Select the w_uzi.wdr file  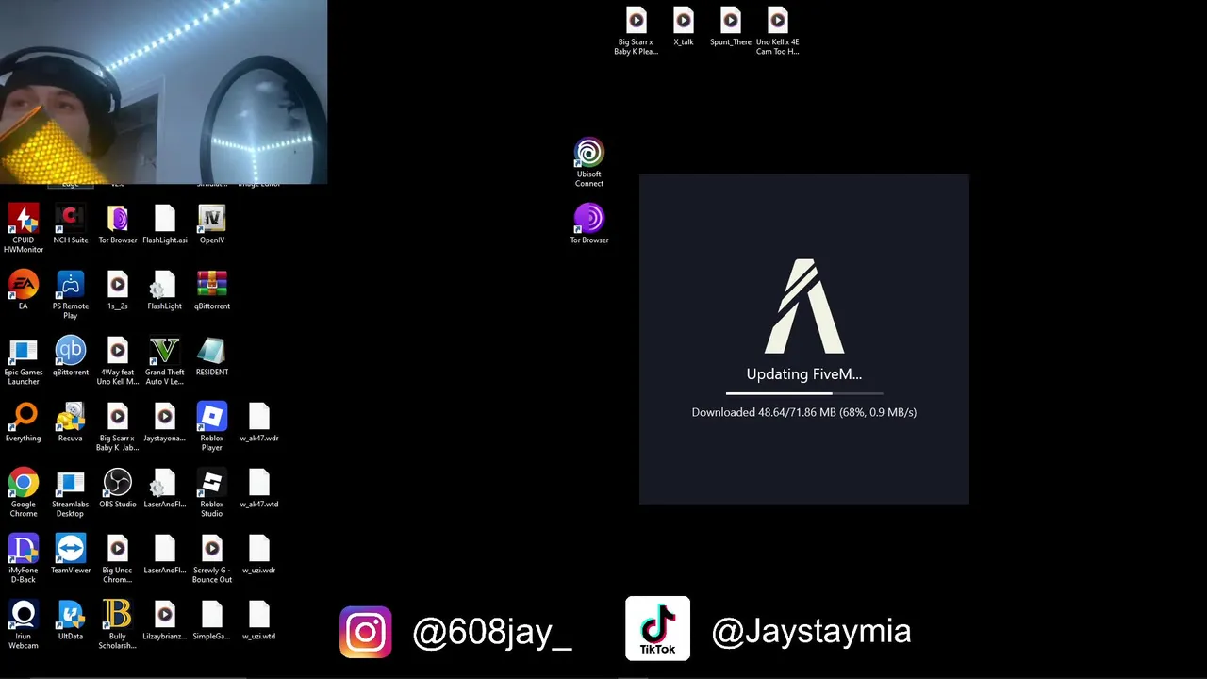coord(259,555)
